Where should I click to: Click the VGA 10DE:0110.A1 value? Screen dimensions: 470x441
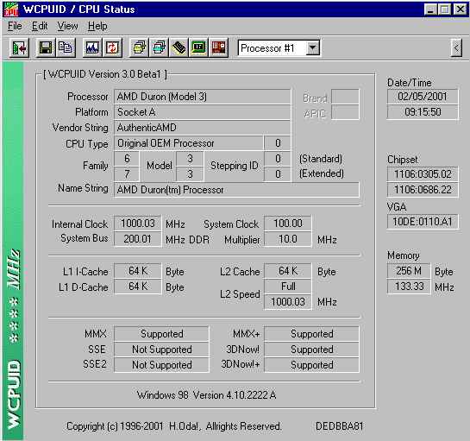[423, 222]
